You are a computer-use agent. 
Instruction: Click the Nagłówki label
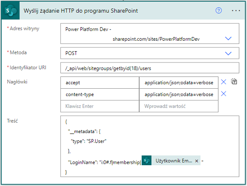coord(17,82)
